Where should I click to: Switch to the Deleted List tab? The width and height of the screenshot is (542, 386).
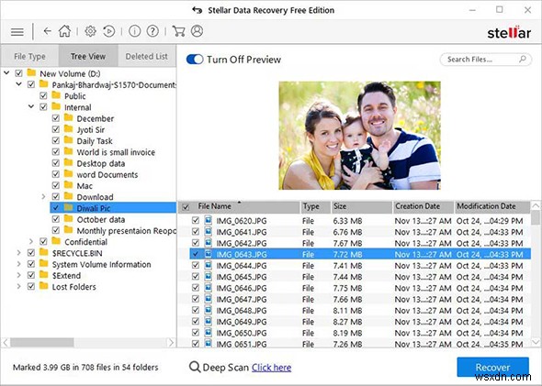[147, 56]
